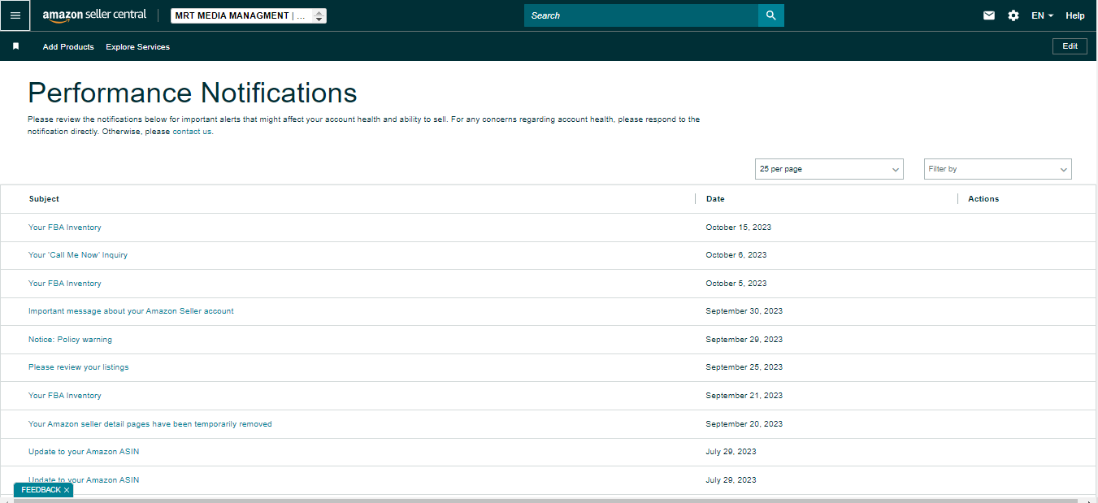Open the hamburger navigation menu
Image resolution: width=1098 pixels, height=503 pixels.
click(x=15, y=15)
